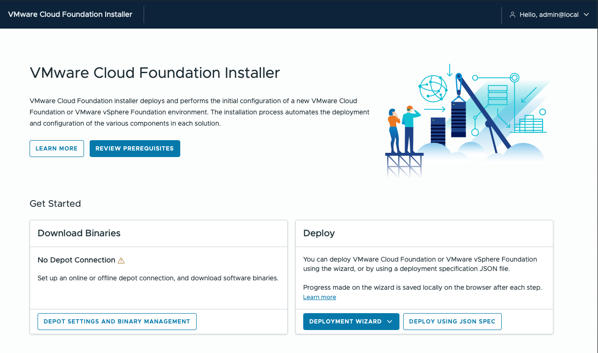Click the installer description paragraph
Image resolution: width=598 pixels, height=353 pixels.
click(x=199, y=112)
